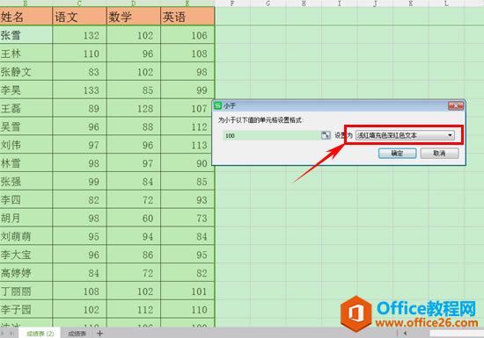Click the range selector icon beside the 100 field
This screenshot has height=338, width=484.
point(326,135)
